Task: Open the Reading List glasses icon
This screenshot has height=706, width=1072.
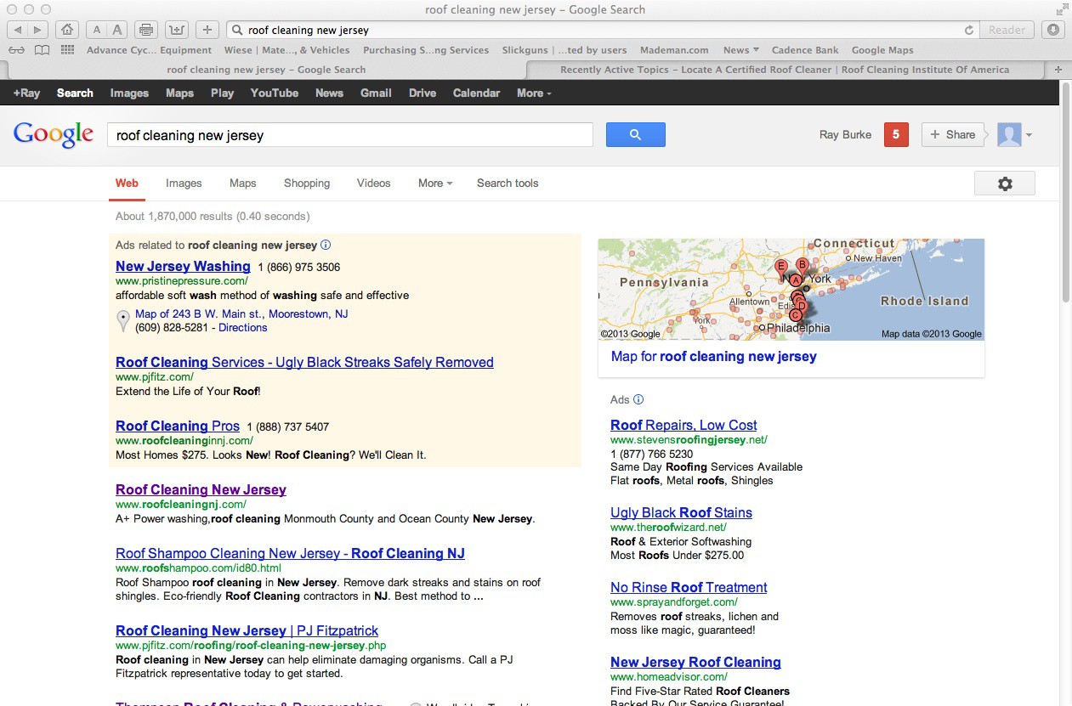Action: coord(16,50)
